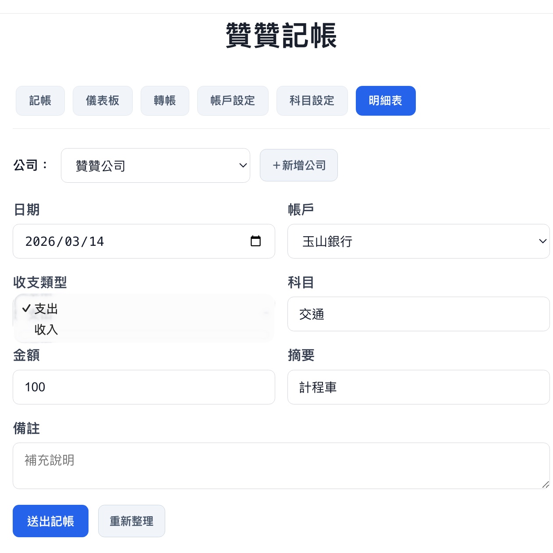Click the 科目 field showing 交通

(418, 314)
